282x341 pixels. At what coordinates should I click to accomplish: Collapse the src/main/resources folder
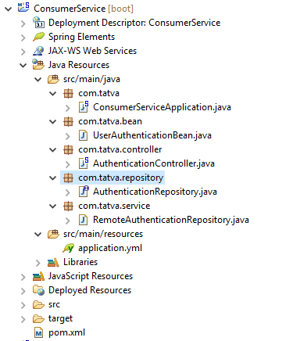click(38, 235)
